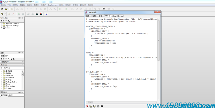Click binoculars find icon in Oracle info dialog
Screen dimensions: 215x108
[102, 106]
